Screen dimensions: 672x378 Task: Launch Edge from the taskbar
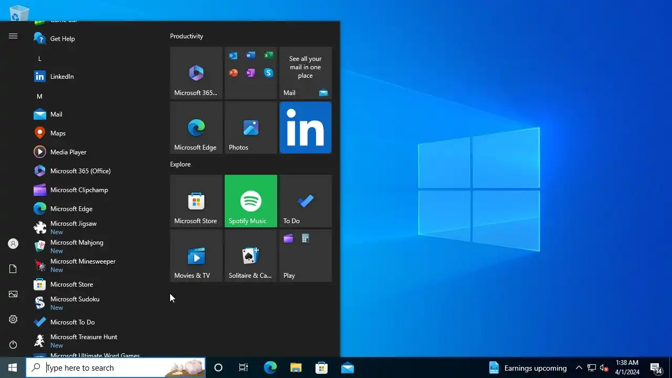[x=270, y=367]
